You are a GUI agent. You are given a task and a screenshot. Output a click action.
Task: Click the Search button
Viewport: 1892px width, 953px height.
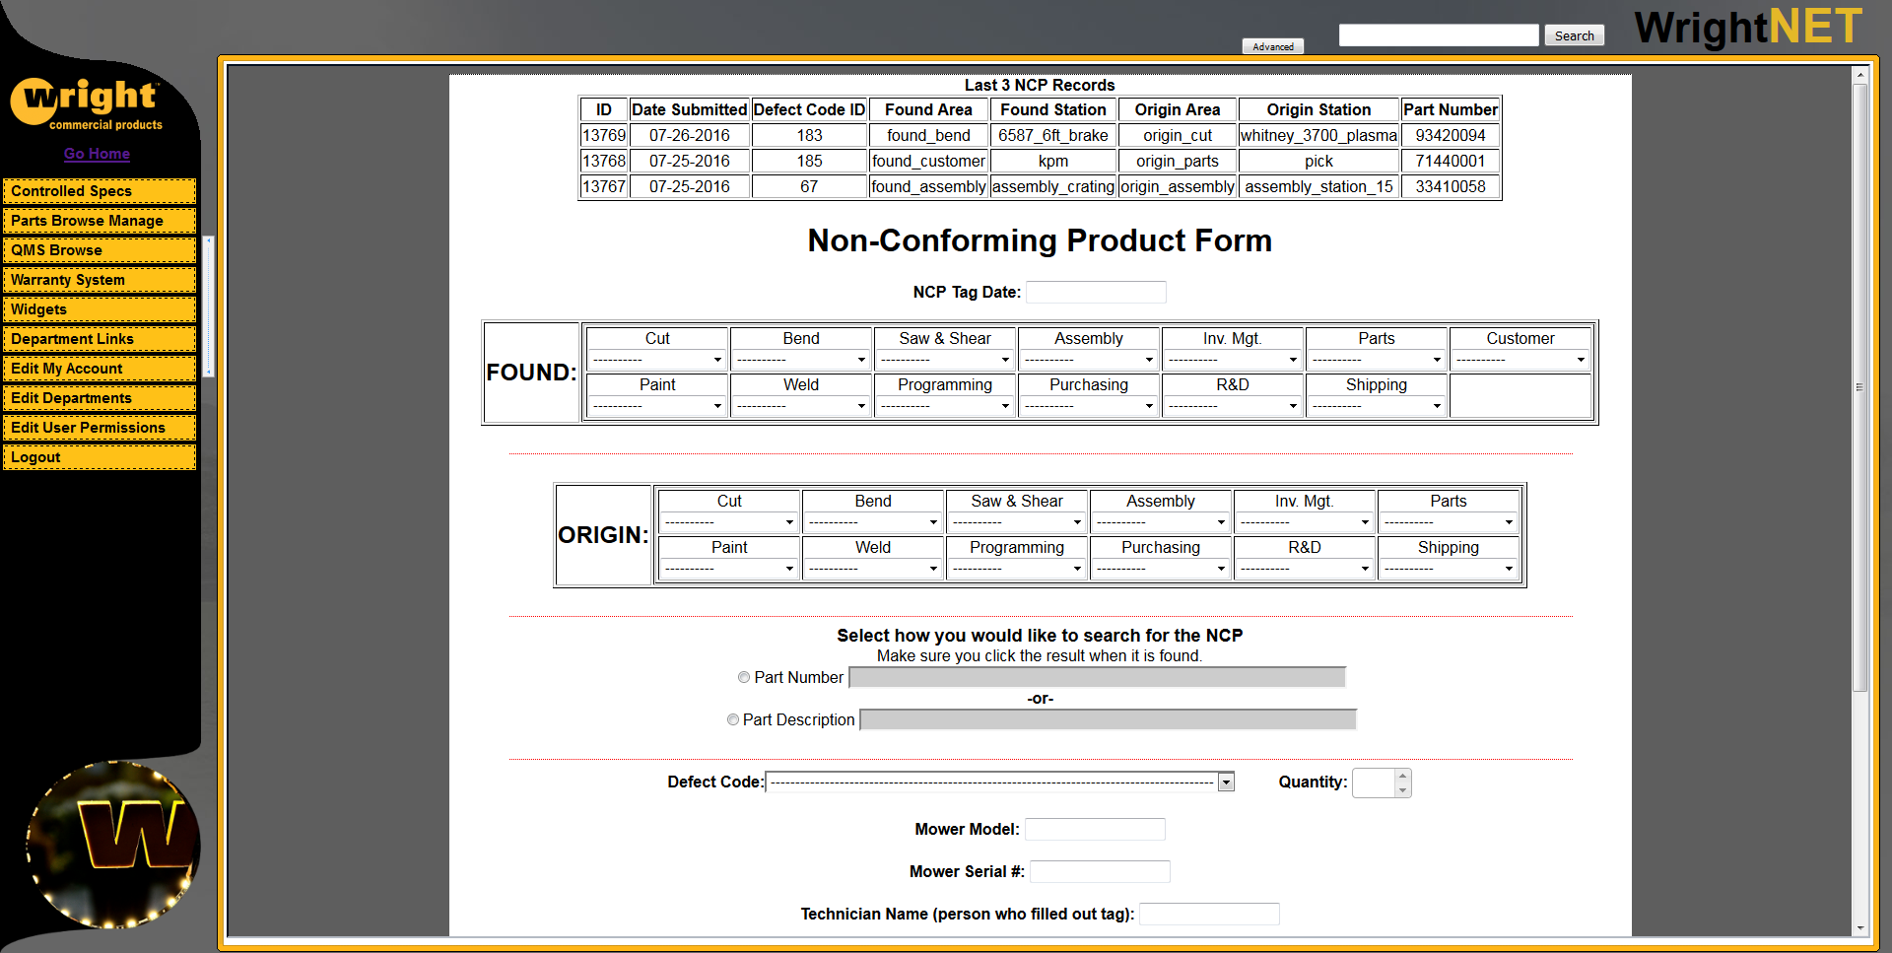[1574, 35]
